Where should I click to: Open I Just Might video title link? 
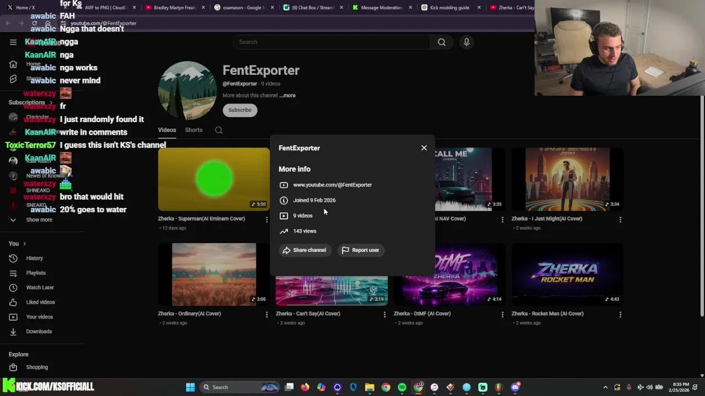pyautogui.click(x=547, y=218)
